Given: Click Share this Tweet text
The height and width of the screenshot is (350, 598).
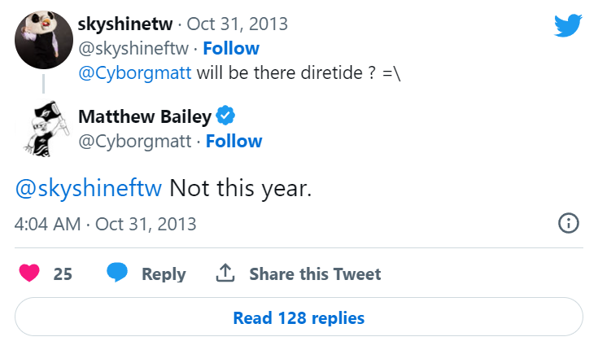Looking at the screenshot, I should click(315, 273).
